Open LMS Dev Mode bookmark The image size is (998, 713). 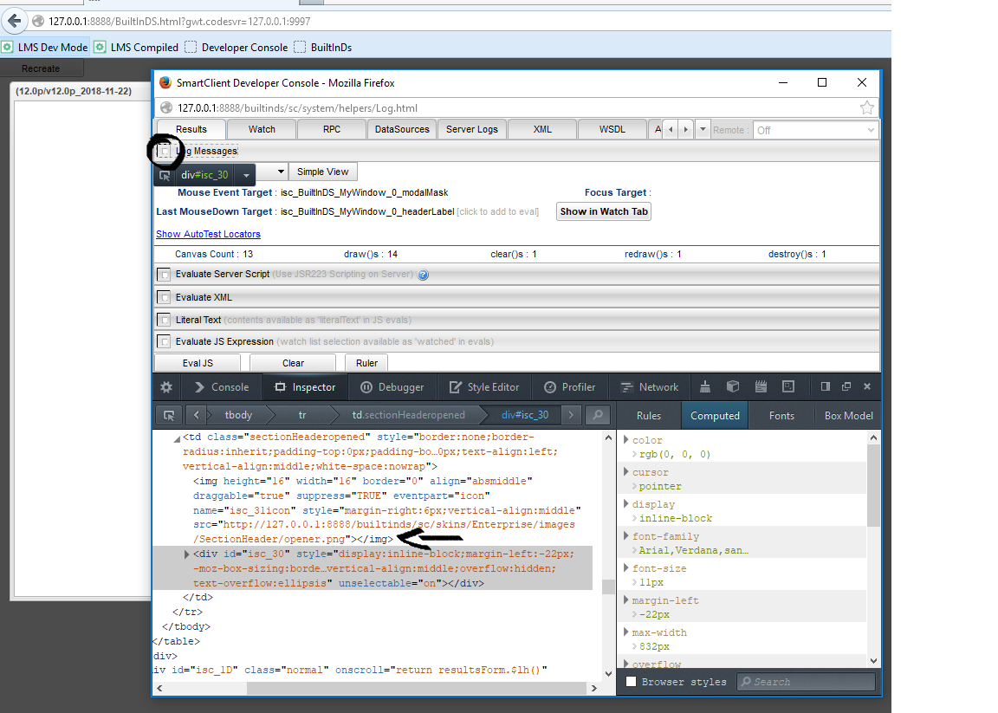(x=45, y=47)
